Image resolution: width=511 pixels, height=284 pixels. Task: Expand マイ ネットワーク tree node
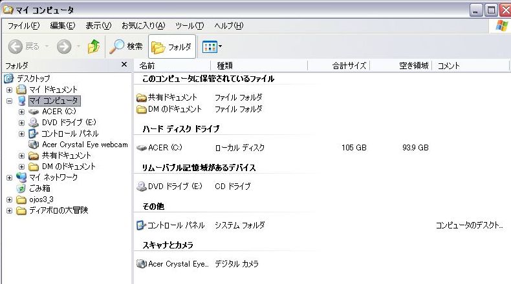click(x=10, y=177)
